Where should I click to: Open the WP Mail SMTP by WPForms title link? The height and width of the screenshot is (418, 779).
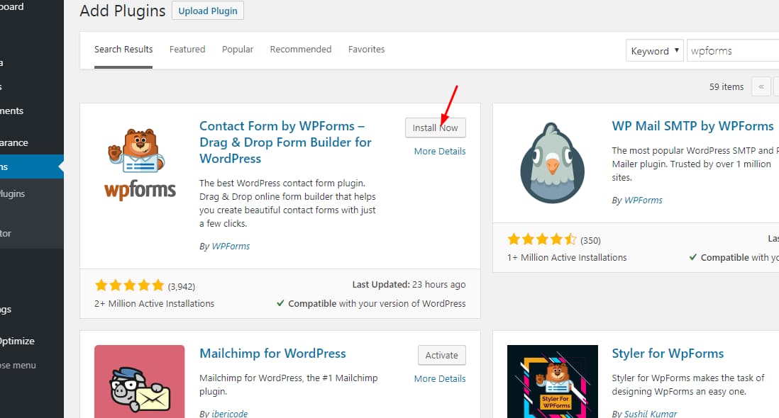(692, 126)
